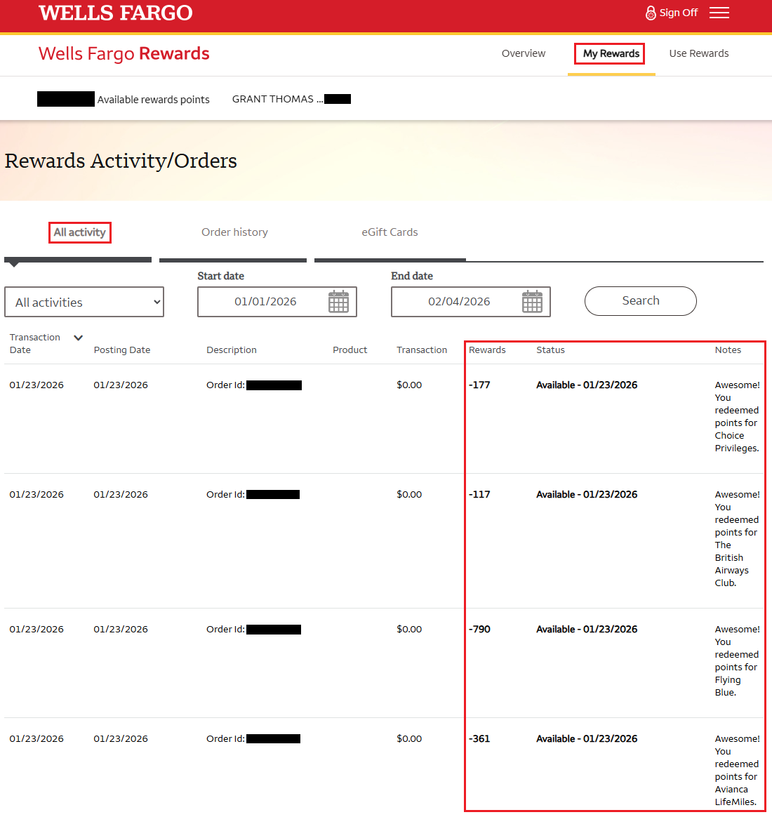
Task: Click the Sign Off lock icon
Action: 651,13
